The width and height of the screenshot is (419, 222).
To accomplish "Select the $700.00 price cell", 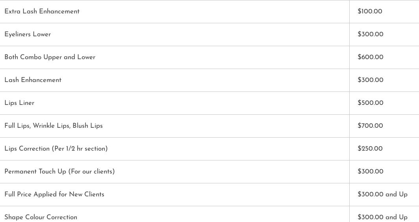I will coord(370,126).
